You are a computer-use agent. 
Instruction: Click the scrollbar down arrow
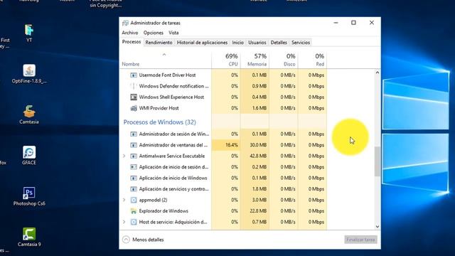[x=378, y=226]
